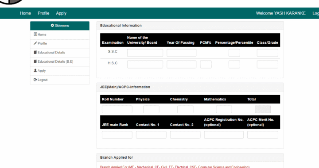Click the Examination column header
This screenshot has width=319, height=168.
113,42
